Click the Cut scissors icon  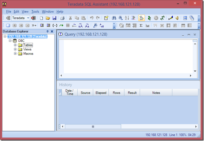tap(70, 18)
